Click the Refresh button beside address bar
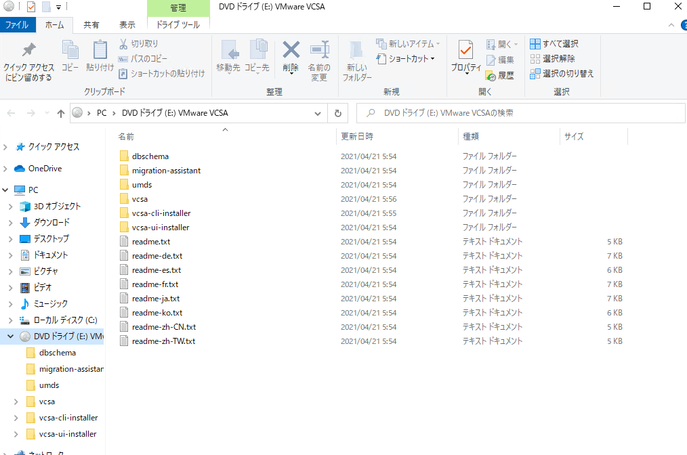Viewport: 687px width, 455px height. pyautogui.click(x=338, y=114)
